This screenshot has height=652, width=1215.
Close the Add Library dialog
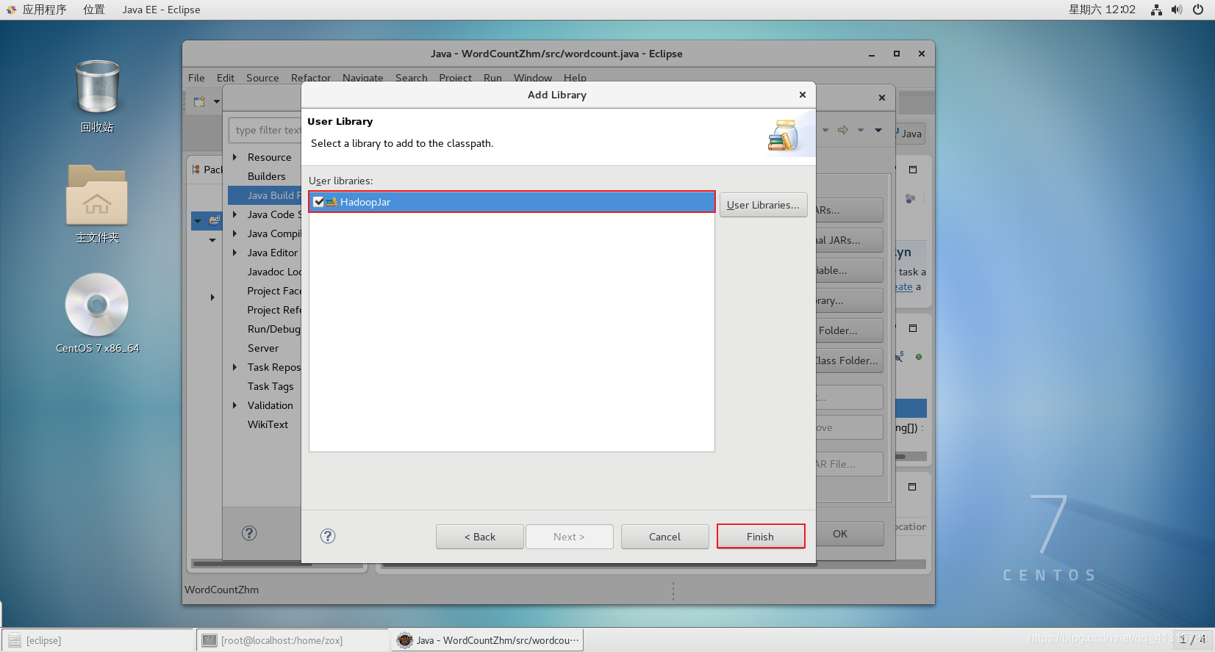click(x=803, y=95)
